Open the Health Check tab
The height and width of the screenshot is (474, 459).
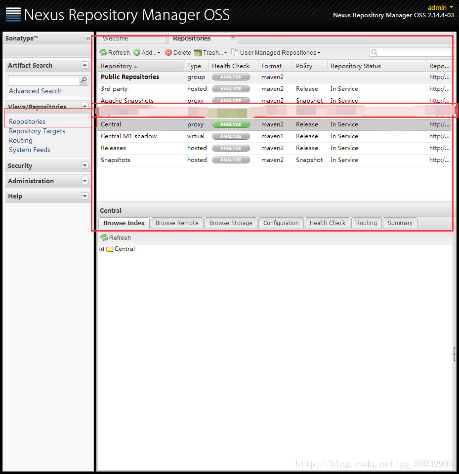(x=328, y=223)
